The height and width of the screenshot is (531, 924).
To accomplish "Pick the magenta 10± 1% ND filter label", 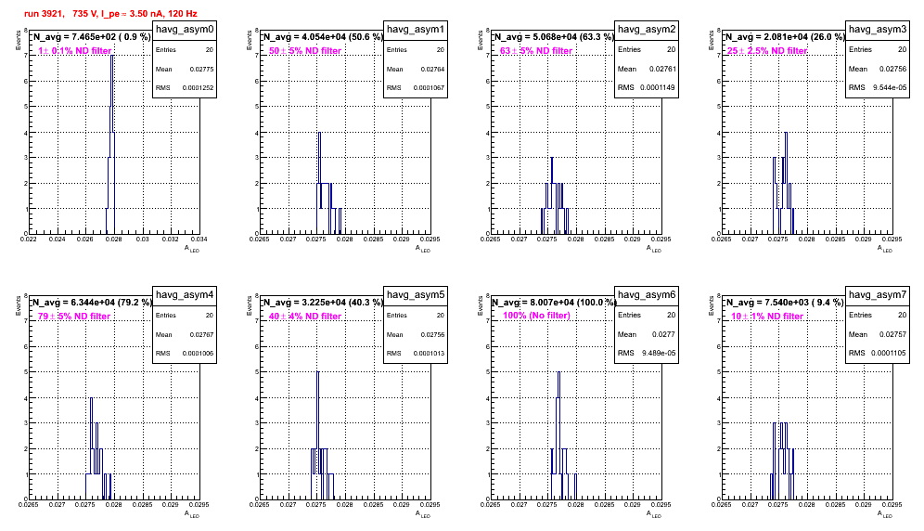I will [x=767, y=317].
